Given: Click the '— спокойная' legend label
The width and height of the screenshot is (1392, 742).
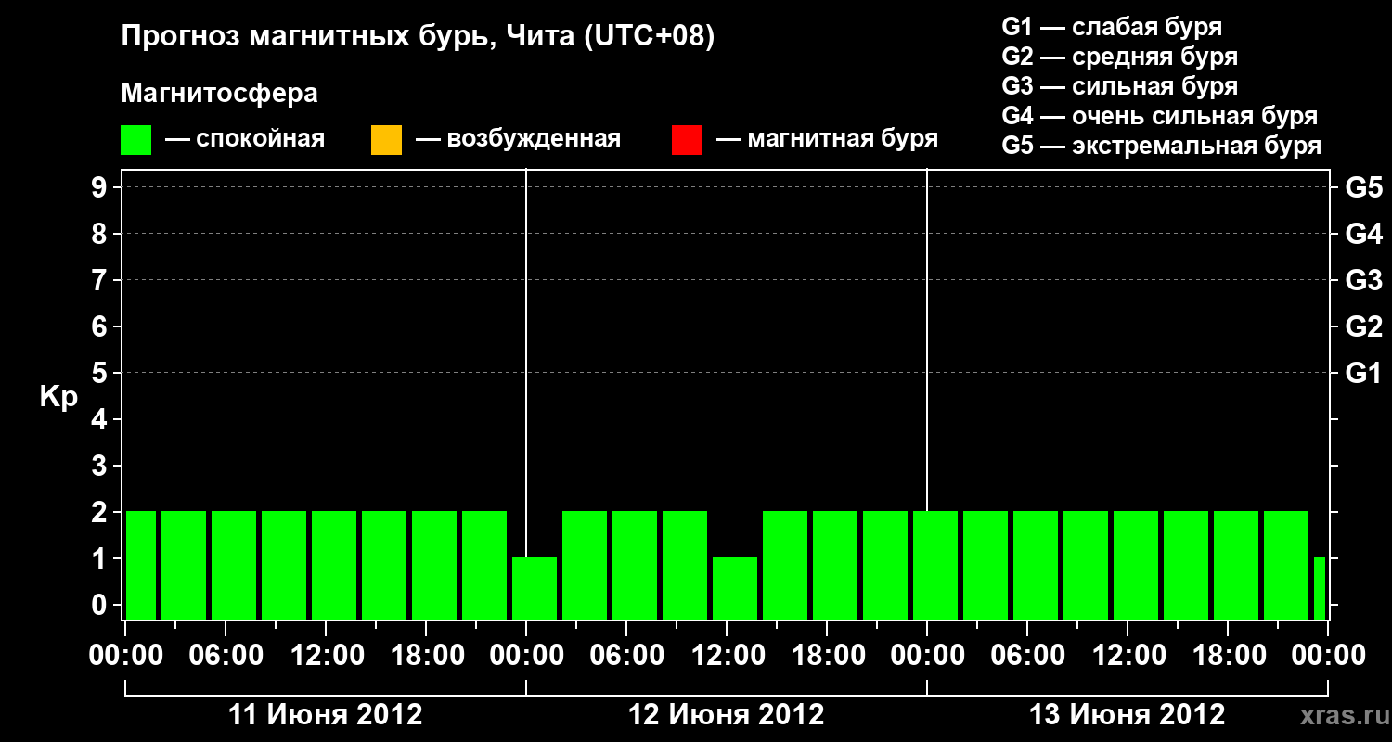Looking at the screenshot, I should point(245,140).
